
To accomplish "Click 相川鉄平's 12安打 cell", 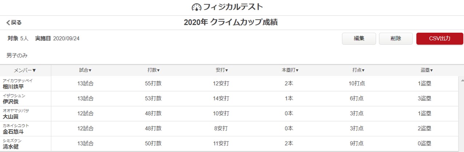I will [221, 84].
